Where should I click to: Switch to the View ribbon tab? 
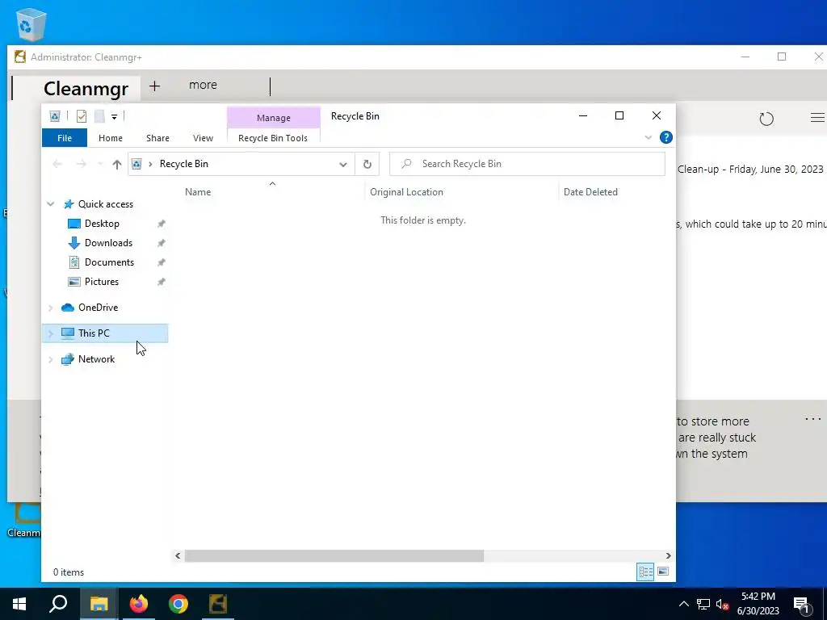[x=203, y=138]
